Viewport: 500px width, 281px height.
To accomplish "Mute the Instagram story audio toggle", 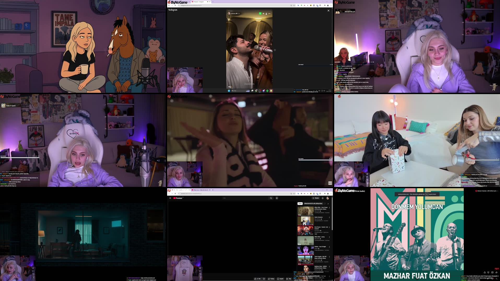I will point(263,13).
